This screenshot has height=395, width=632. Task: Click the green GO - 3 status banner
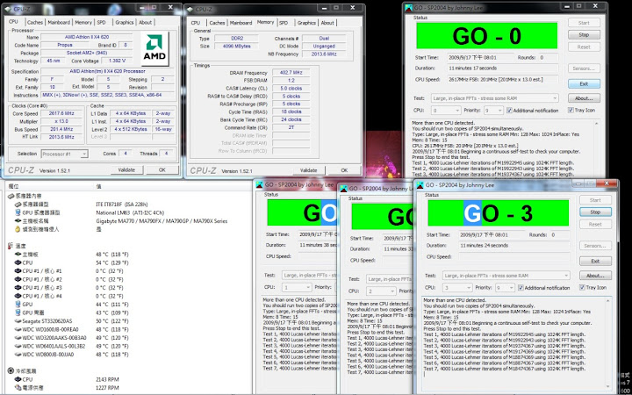499,212
